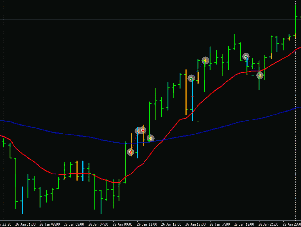Select circled yellow arrow marker near 16:00 bar
Image resolution: width=301 pixels, height=227 pixels.
[x=205, y=61]
